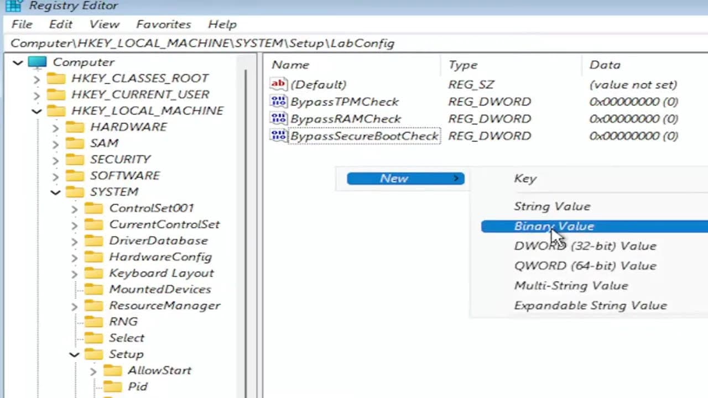The height and width of the screenshot is (398, 708).
Task: Click the ResourceManager folder icon
Action: tap(94, 306)
